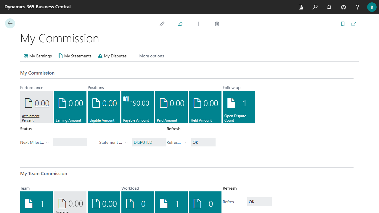
Task: Open the Open Dispute Count tile
Action: pyautogui.click(x=239, y=107)
